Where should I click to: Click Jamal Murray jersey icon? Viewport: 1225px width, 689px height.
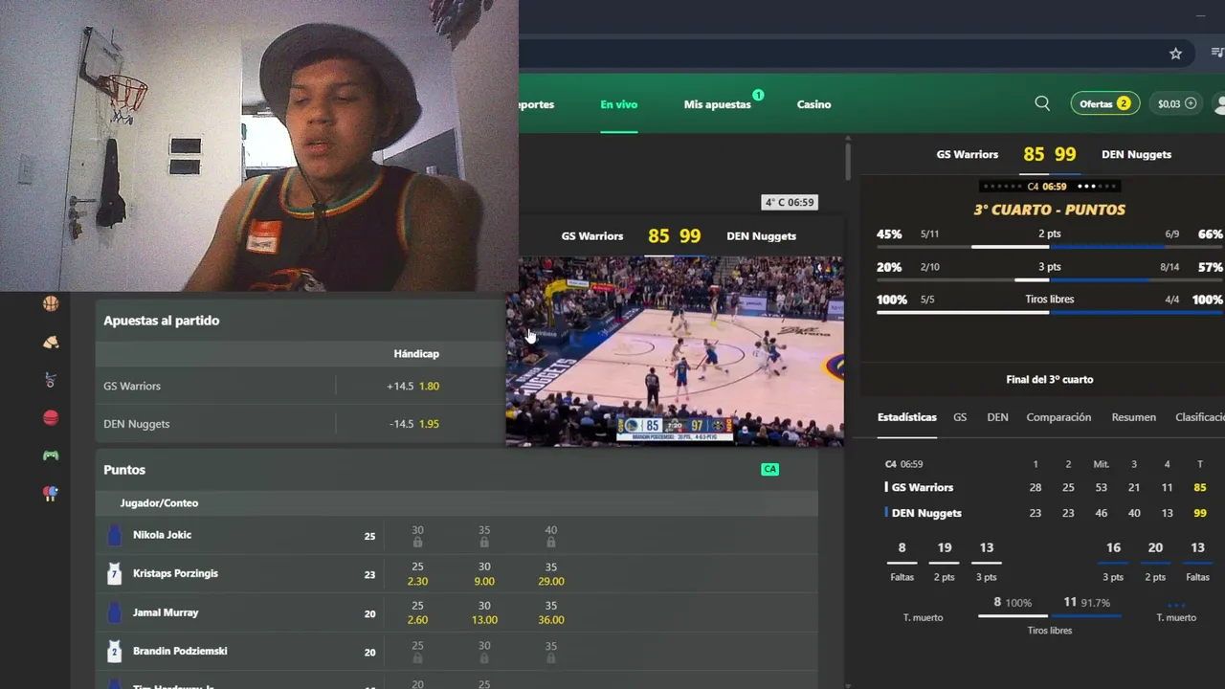click(115, 612)
